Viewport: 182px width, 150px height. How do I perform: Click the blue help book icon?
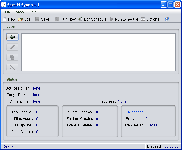[x=167, y=19]
